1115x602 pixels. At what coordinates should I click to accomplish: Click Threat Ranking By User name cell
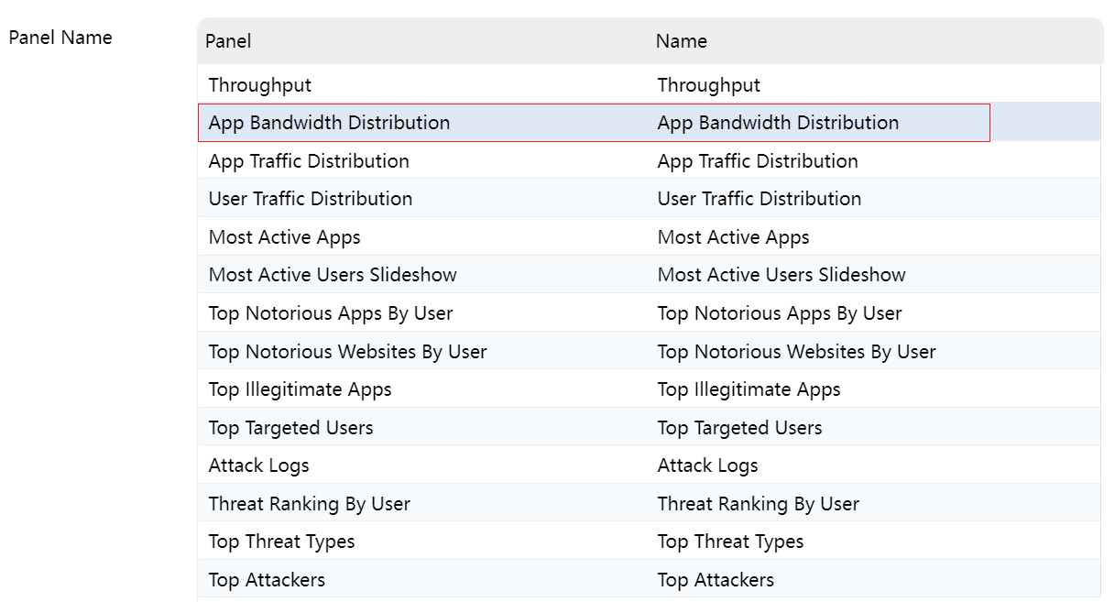(758, 504)
